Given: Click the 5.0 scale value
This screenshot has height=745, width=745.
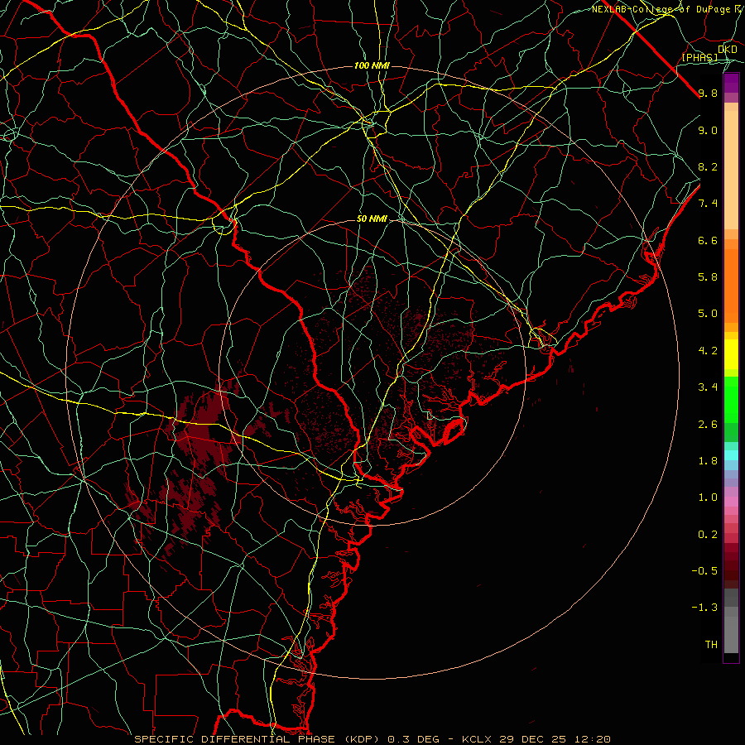Looking at the screenshot, I should pyautogui.click(x=708, y=314).
